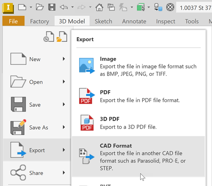Click the New file icon in quick access toolbar
Screen dimensions: 212x186
(22, 7)
